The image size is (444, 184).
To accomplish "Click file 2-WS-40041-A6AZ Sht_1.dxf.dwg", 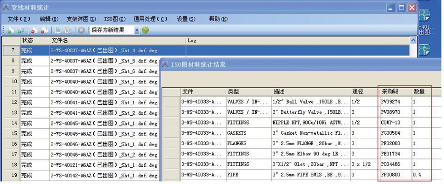I will point(104,102).
